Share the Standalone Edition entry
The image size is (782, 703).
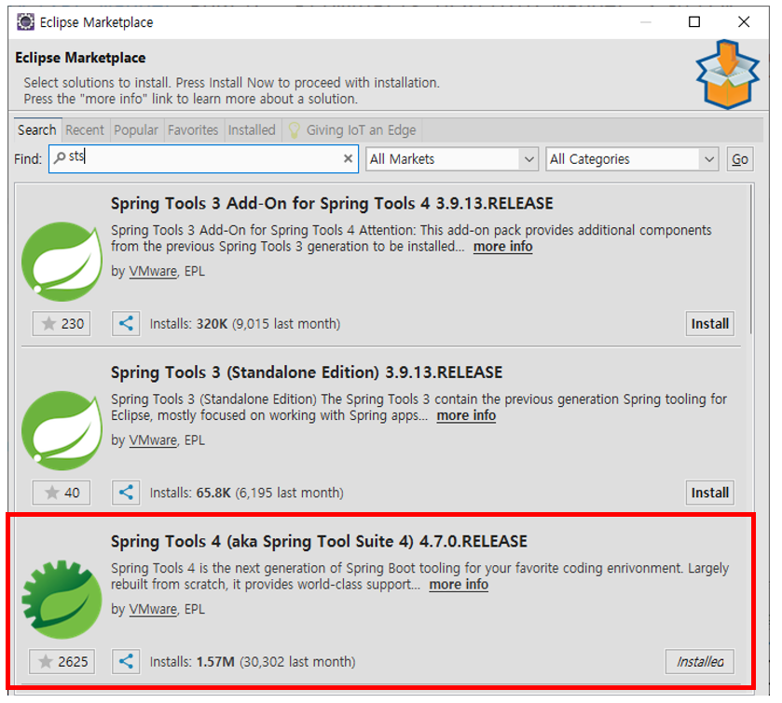click(x=126, y=493)
